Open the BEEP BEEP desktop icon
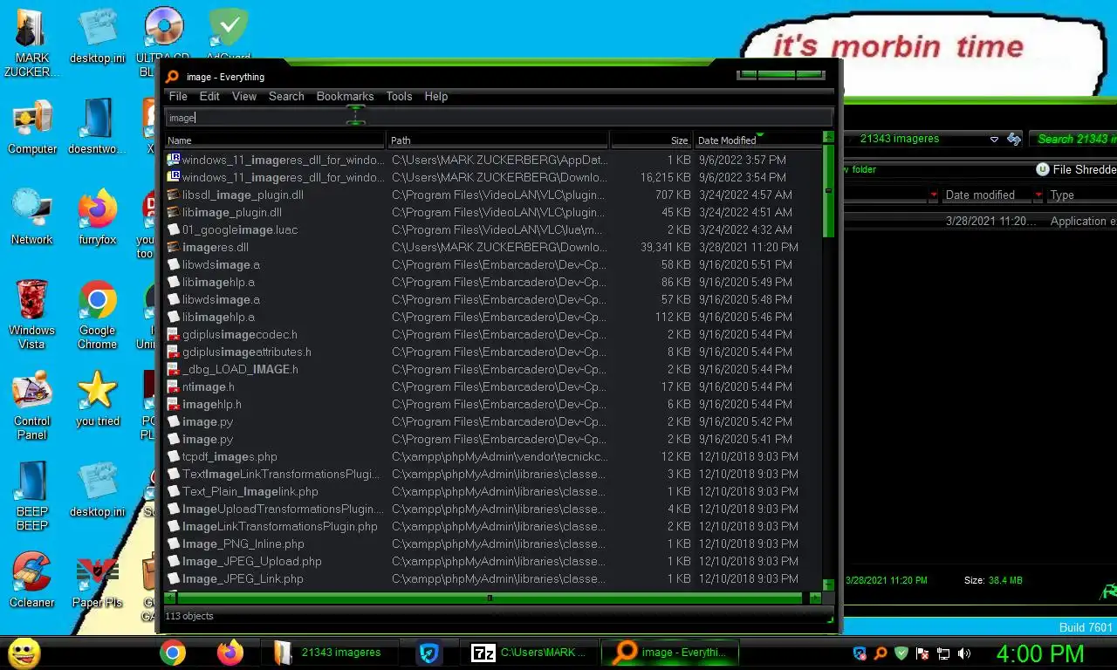The image size is (1117, 670). [32, 496]
